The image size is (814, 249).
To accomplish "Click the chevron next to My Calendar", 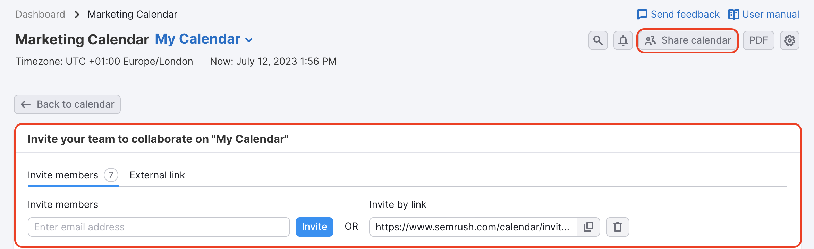I will [x=249, y=40].
